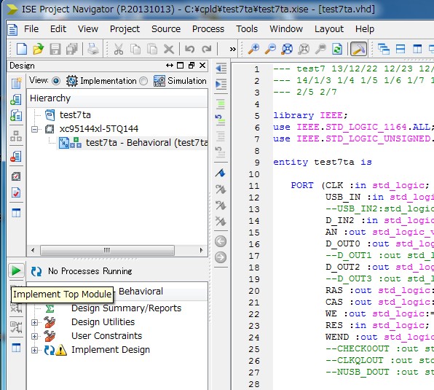The width and height of the screenshot is (434, 390).
Task: Open the Window menu
Action: tap(286, 29)
